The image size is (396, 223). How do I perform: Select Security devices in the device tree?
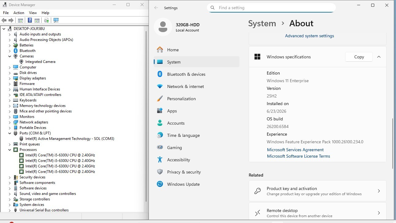coord(32,177)
